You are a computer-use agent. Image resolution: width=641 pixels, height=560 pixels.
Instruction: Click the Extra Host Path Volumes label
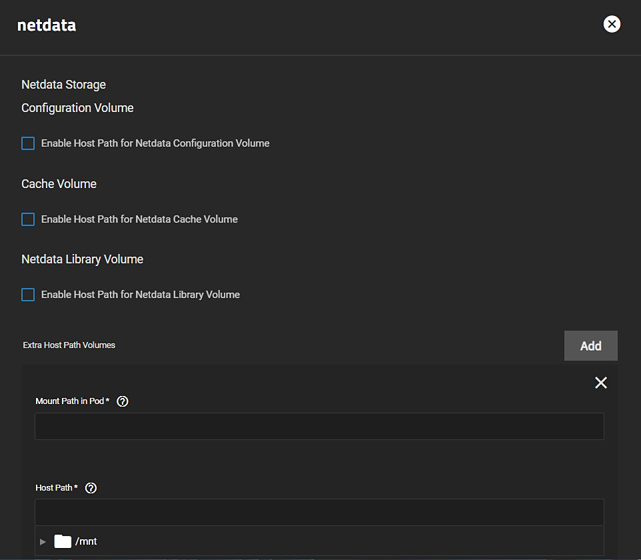click(69, 345)
